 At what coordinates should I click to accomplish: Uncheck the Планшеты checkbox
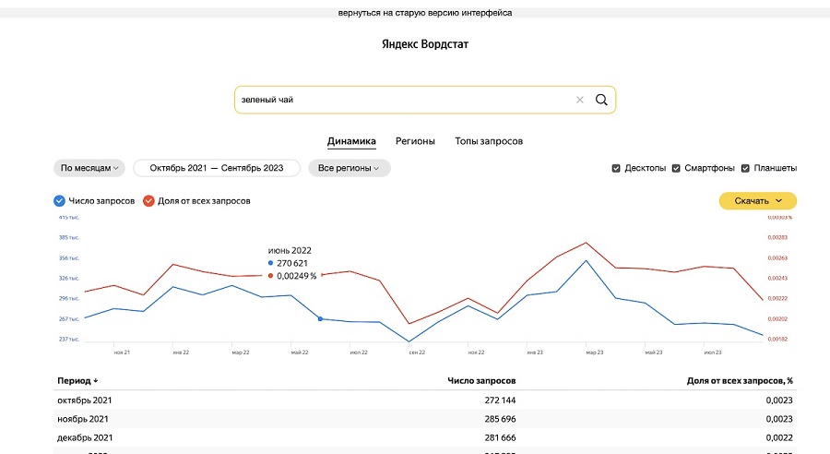click(745, 168)
